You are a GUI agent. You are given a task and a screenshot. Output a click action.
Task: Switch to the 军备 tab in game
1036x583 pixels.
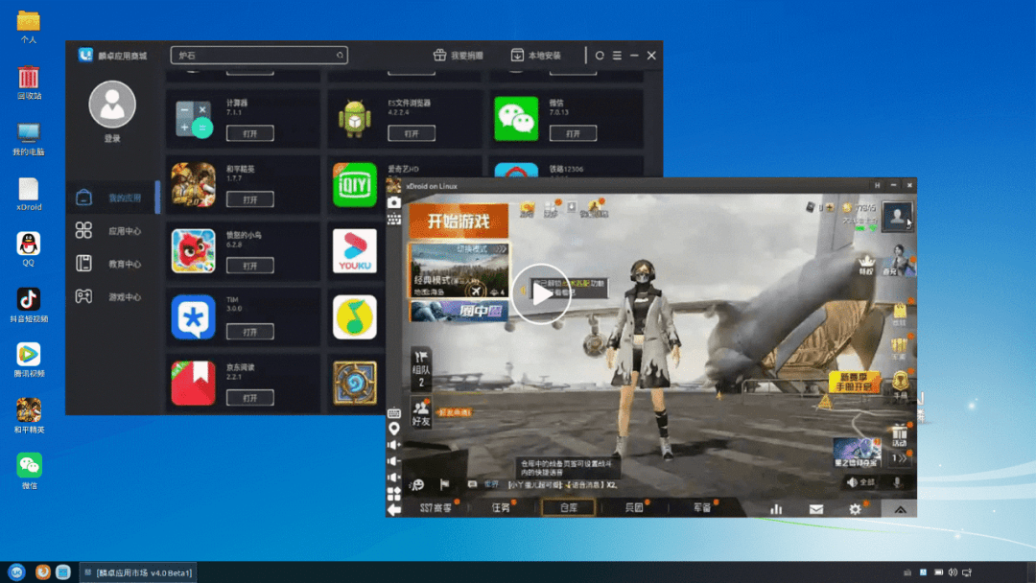point(701,507)
